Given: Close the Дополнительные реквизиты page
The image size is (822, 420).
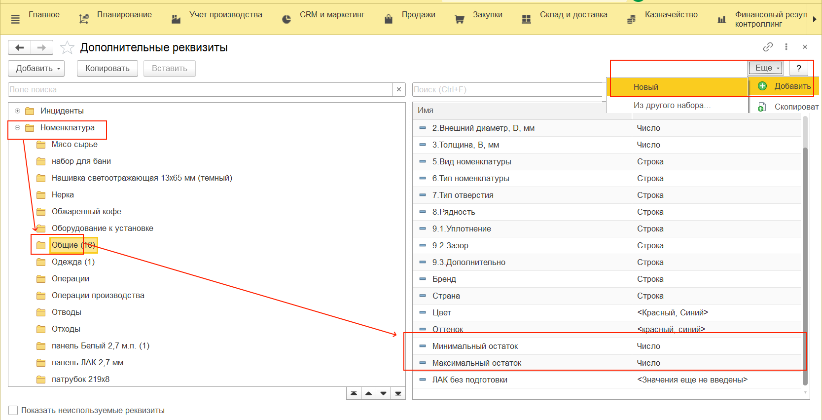Looking at the screenshot, I should (x=805, y=47).
